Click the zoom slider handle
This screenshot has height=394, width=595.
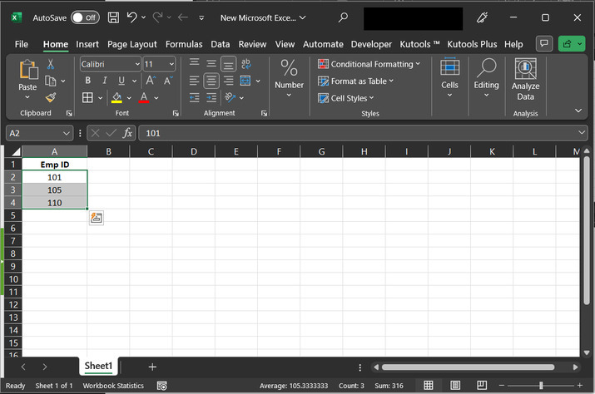coord(541,386)
